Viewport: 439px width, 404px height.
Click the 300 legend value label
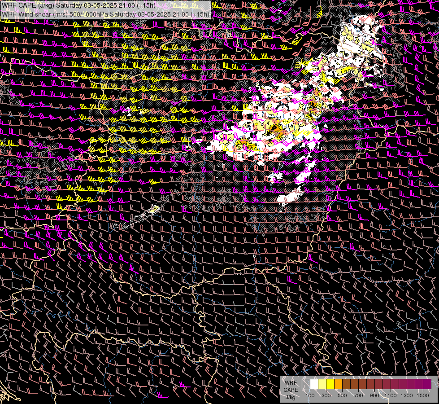[x=326, y=395]
